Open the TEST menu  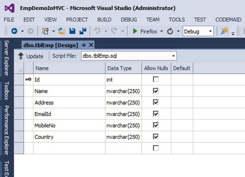pyautogui.click(x=200, y=20)
